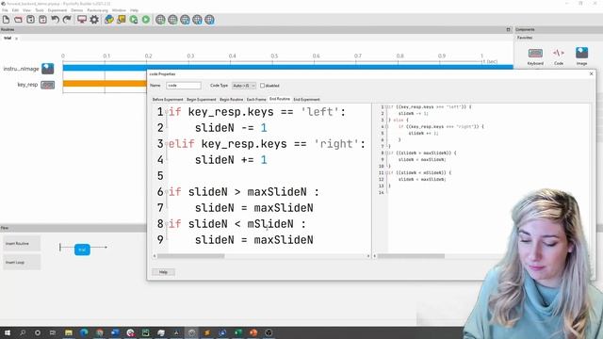Click the blue instru_nImage timeline bar
603x339 pixels.
(x=287, y=67)
